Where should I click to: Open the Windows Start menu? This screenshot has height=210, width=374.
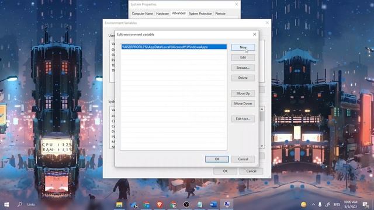pos(6,204)
